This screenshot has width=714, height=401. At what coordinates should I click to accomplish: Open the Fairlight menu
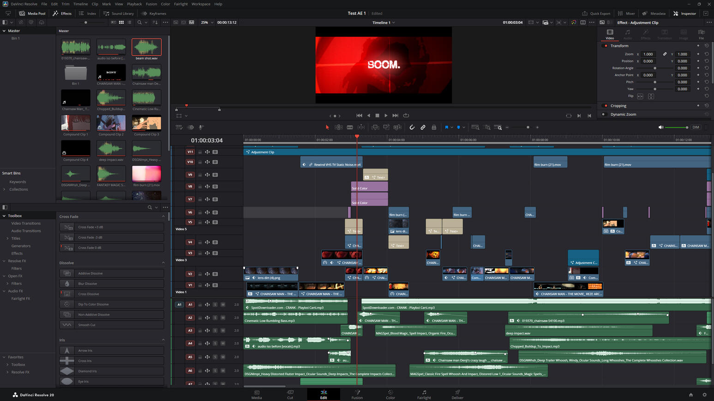coord(181,4)
